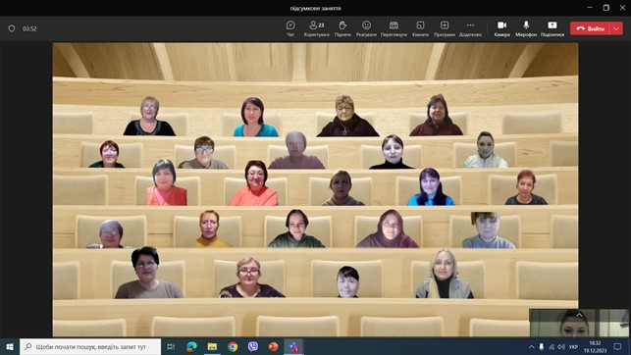Open the Windows notification center
This screenshot has height=355, width=631.
[x=617, y=346]
